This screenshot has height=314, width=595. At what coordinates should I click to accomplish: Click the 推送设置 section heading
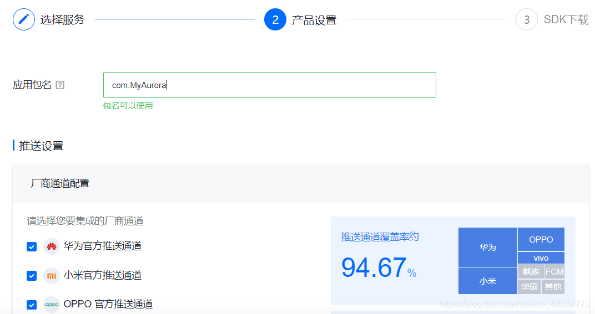coord(41,146)
